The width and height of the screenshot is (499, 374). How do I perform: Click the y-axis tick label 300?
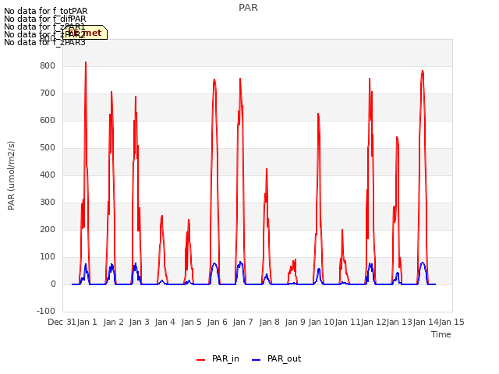[x=48, y=203]
